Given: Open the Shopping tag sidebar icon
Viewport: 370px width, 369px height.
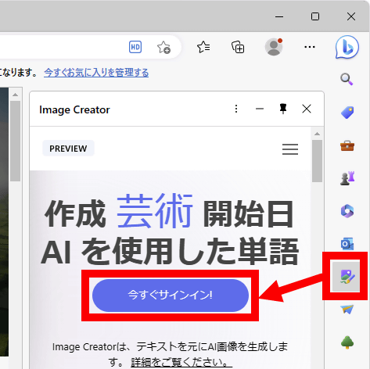Looking at the screenshot, I should click(x=347, y=113).
